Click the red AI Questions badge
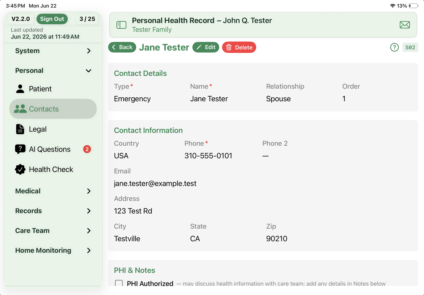The width and height of the screenshot is (424, 295). pyautogui.click(x=87, y=149)
